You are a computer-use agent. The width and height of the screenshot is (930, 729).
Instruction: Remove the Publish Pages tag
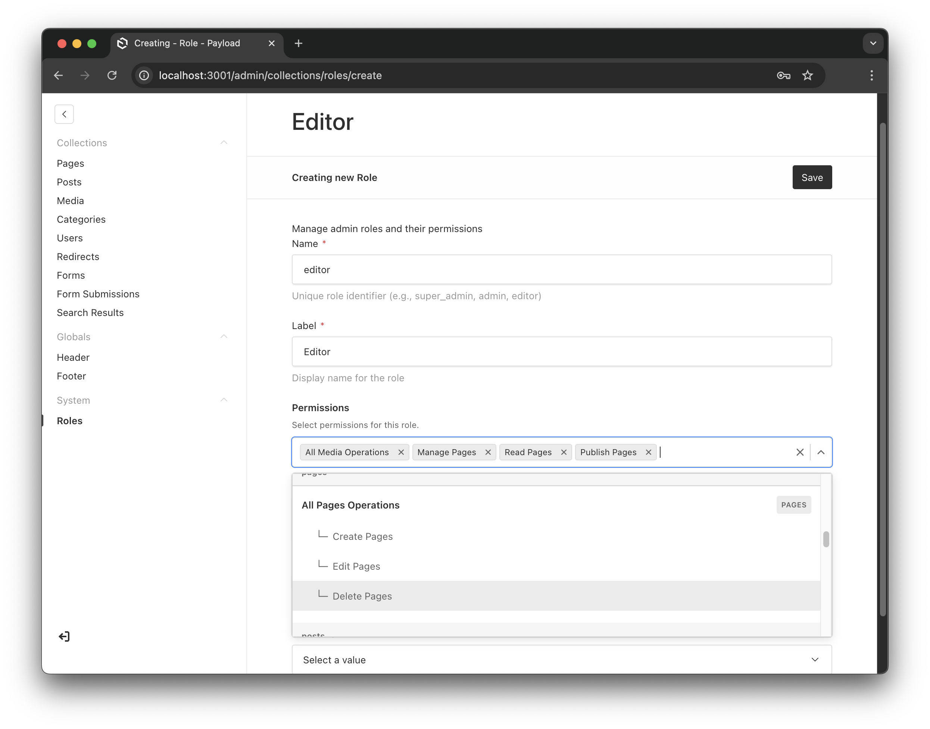coord(648,452)
